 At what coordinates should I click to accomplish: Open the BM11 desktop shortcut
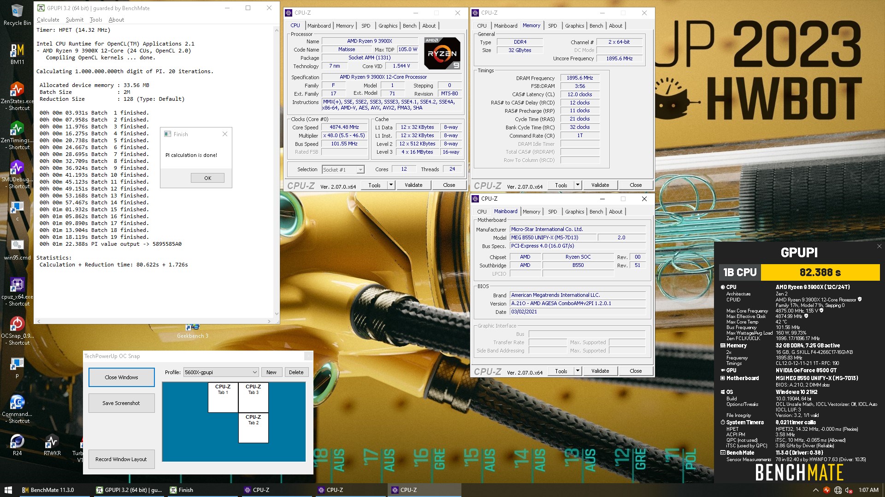pyautogui.click(x=17, y=54)
